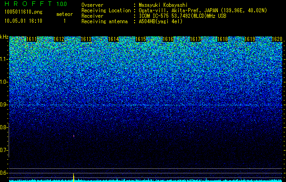Viewport: 286px width, 182px height.
Task: Click the 0.7 frequency axis label
Action: [x=4, y=150]
